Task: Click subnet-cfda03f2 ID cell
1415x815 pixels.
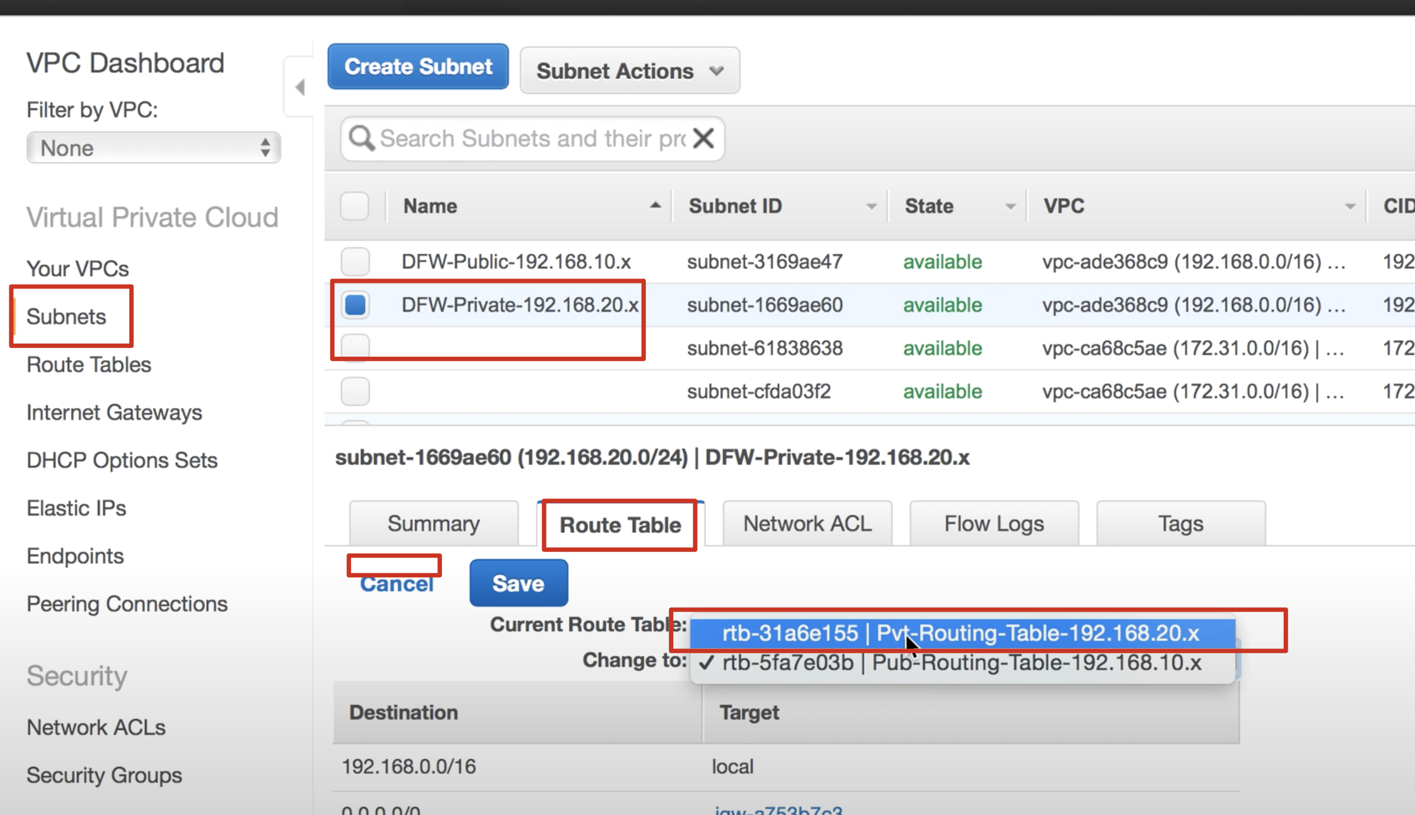Action: tap(758, 391)
